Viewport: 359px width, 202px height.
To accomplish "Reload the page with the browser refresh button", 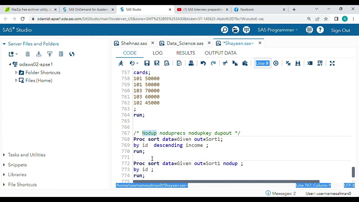I will click(x=23, y=19).
